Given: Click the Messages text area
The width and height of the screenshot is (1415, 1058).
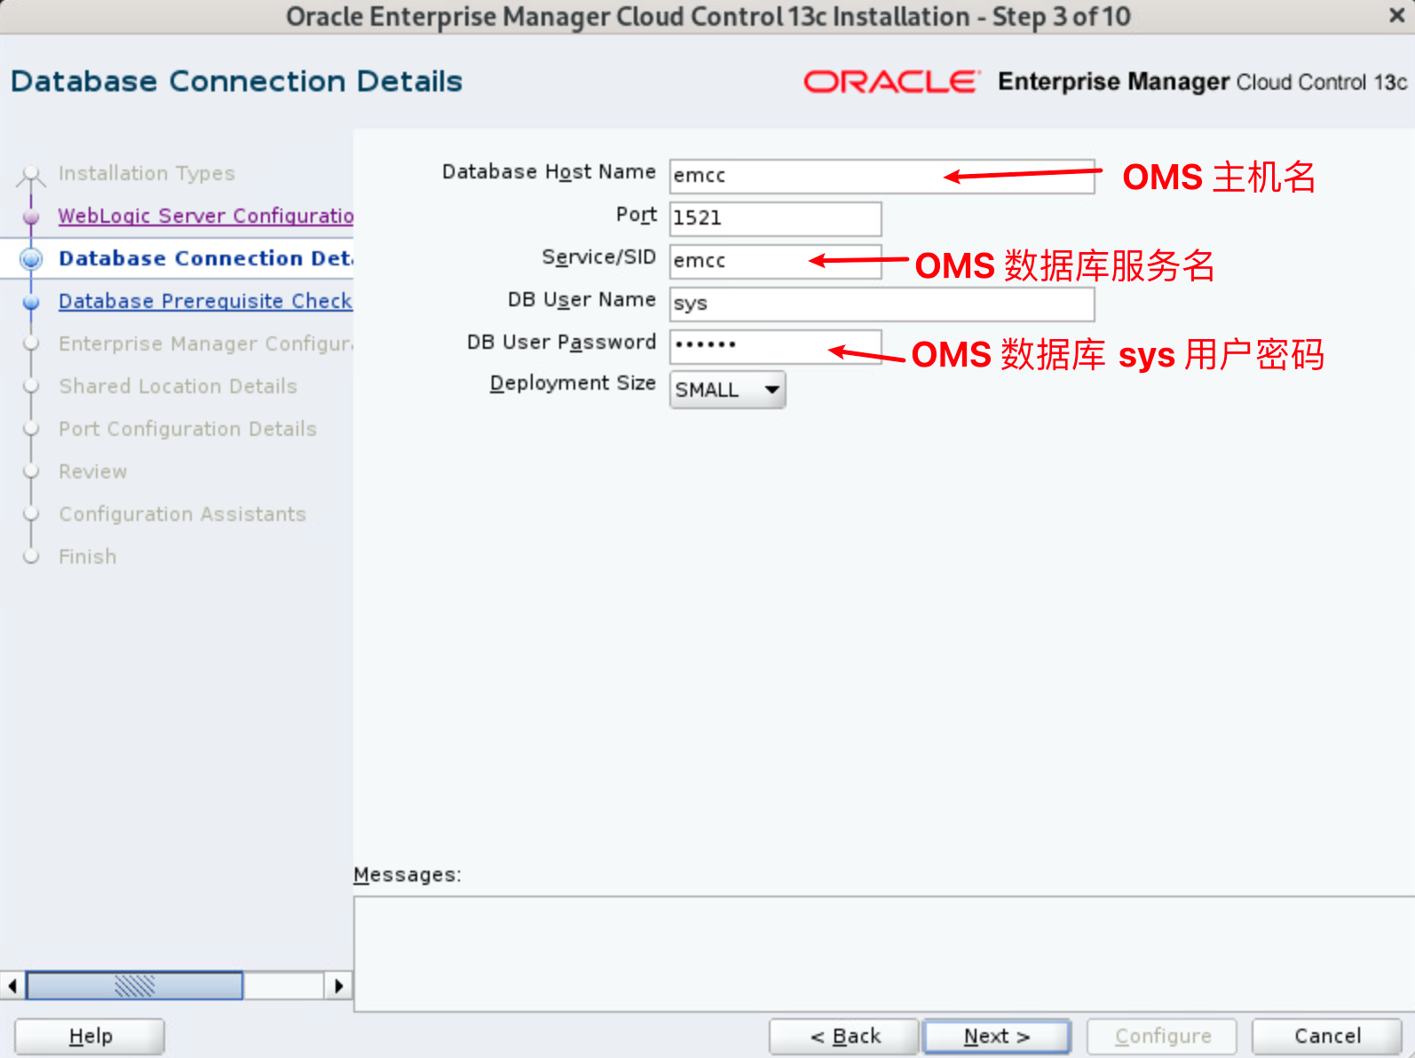Looking at the screenshot, I should click(x=883, y=953).
